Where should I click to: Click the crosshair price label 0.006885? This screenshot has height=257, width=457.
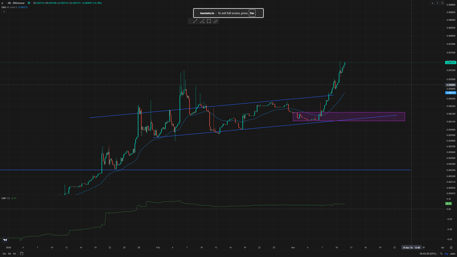click(x=450, y=85)
